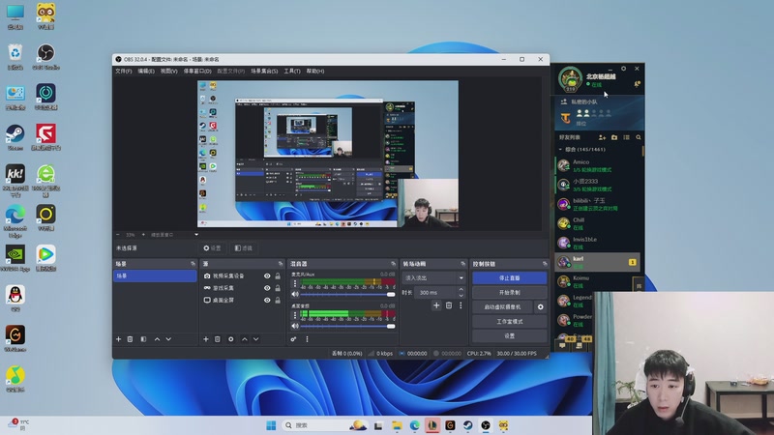Add a new source with plus icon
Screen dimensions: 774x435
click(x=206, y=339)
